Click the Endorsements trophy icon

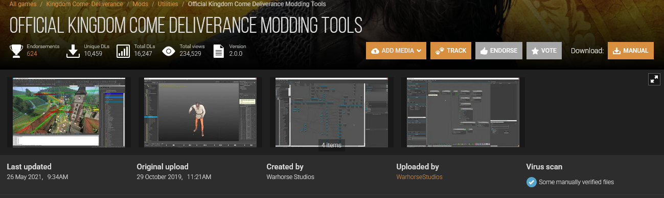(x=16, y=51)
